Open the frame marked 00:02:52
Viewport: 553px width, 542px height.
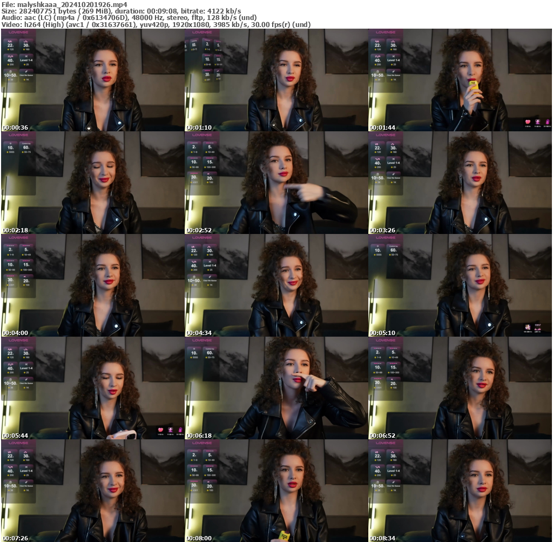tap(276, 183)
